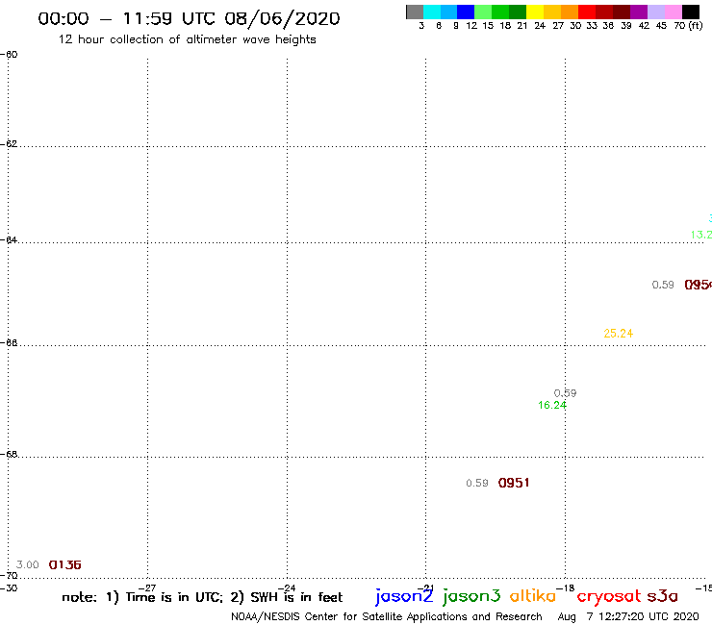Click the -68 latitude axis label
The image size is (712, 625).
click(x=9, y=455)
